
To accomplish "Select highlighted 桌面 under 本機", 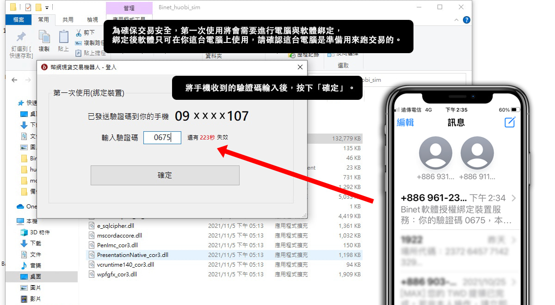I will pyautogui.click(x=42, y=276).
